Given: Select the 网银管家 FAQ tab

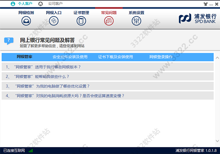Looking at the screenshot, I should [x=25, y=57].
